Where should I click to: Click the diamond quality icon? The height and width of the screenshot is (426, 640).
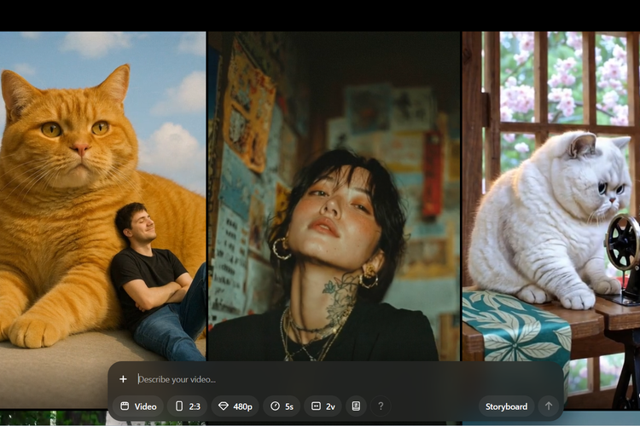(223, 406)
